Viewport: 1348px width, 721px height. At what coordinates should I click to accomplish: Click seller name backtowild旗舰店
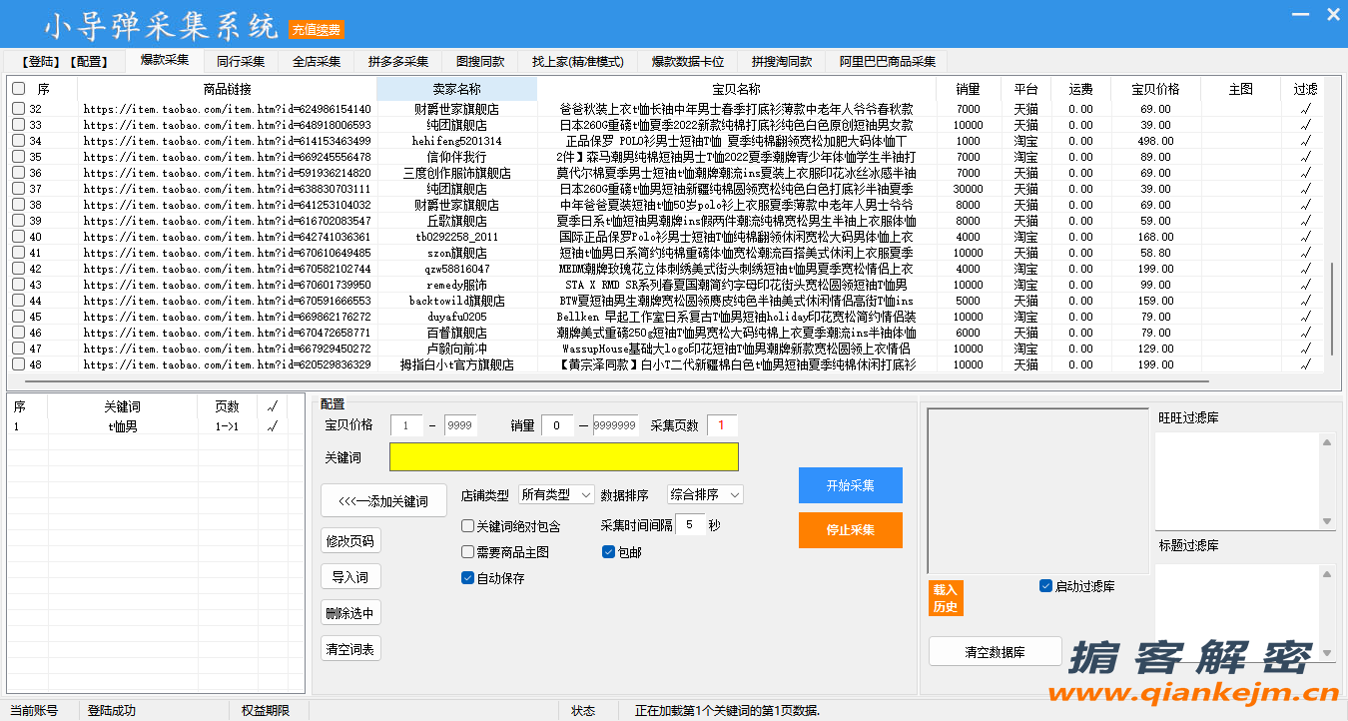pyautogui.click(x=456, y=301)
